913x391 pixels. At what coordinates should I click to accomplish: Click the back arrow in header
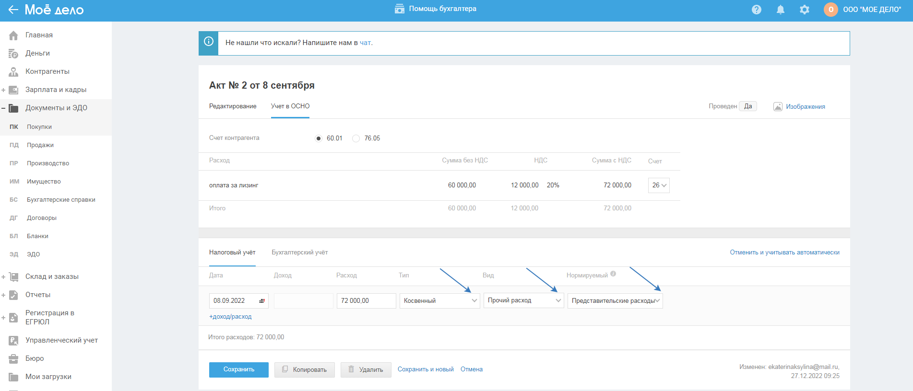pyautogui.click(x=13, y=10)
